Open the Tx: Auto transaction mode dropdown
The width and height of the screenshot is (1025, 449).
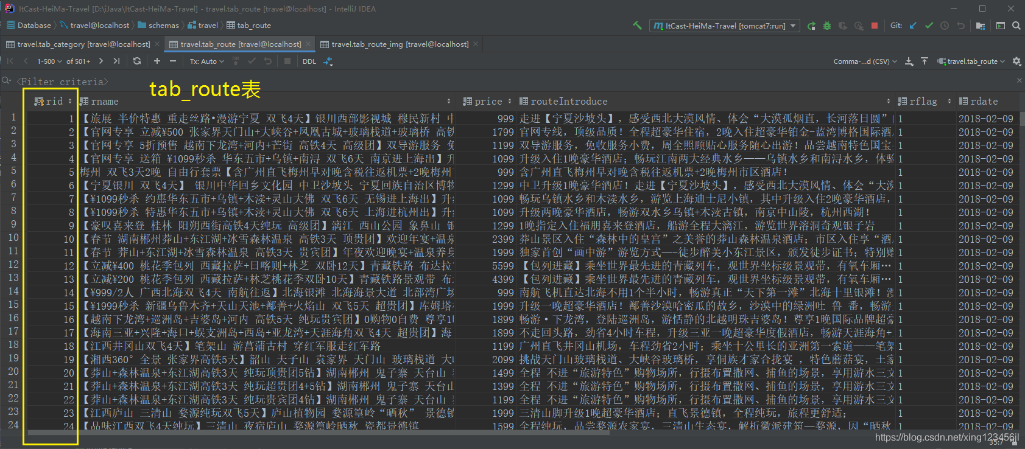[206, 61]
